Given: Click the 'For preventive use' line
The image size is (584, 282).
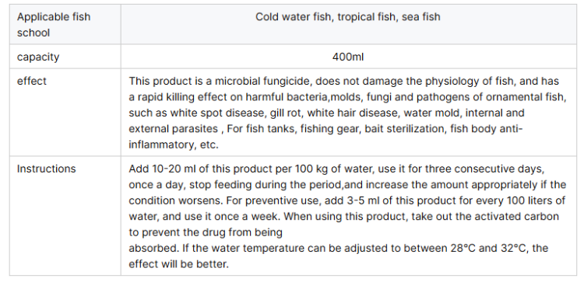Looking at the screenshot, I should [347, 200].
